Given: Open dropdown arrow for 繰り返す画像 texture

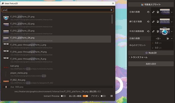Looking at the screenshot, I should click(172, 22).
